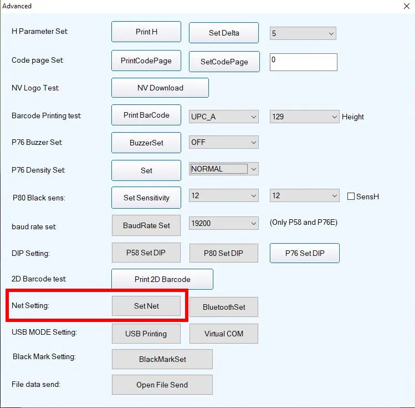Click the H Parameter Set label

40,31
